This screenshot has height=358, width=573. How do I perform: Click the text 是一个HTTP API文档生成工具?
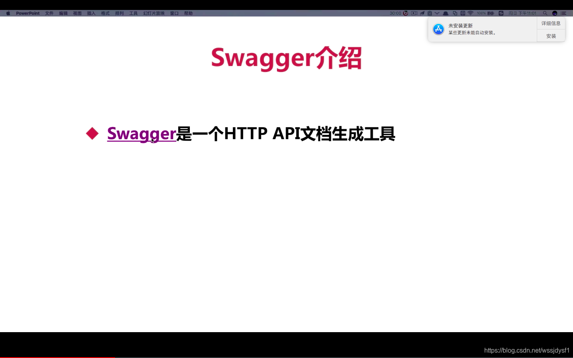tap(286, 134)
